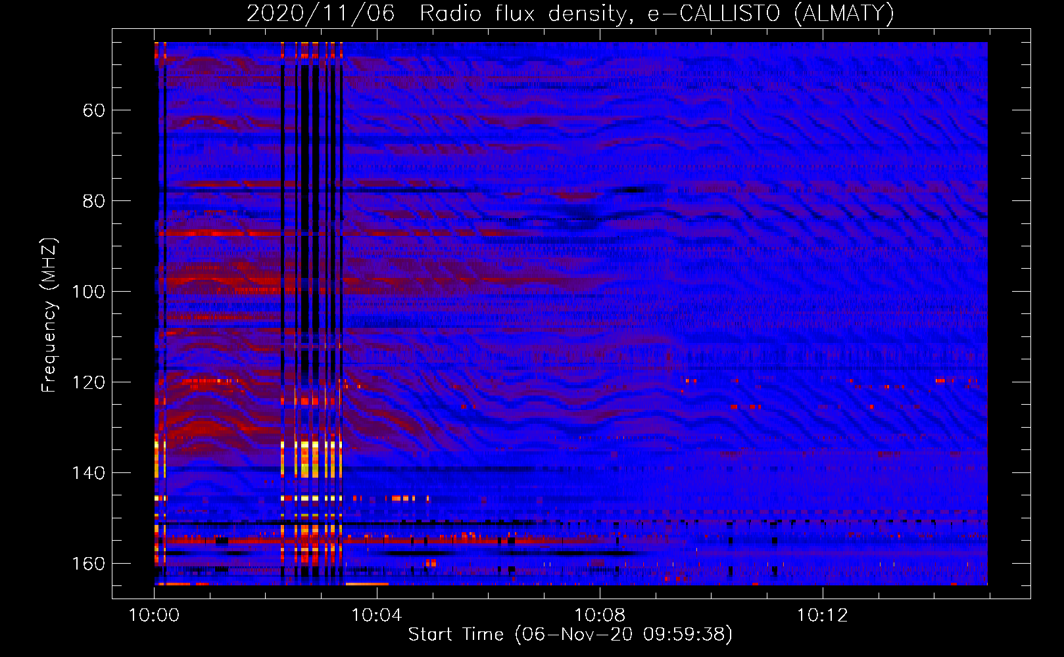
Task: Click the 60 frequency tick label
Action: click(x=94, y=110)
